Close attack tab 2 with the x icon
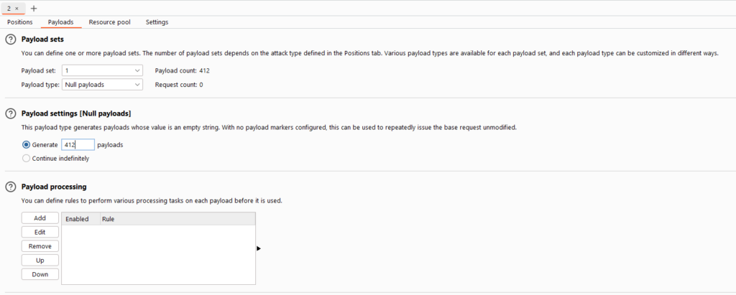The height and width of the screenshot is (295, 736). point(17,9)
